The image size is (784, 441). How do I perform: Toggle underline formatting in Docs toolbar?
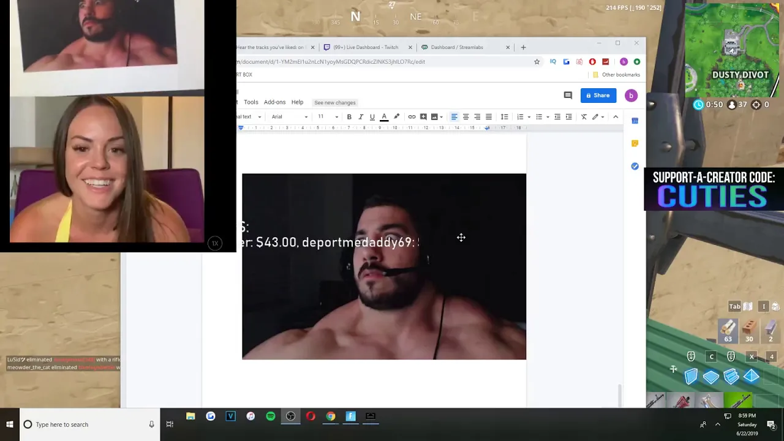click(372, 117)
